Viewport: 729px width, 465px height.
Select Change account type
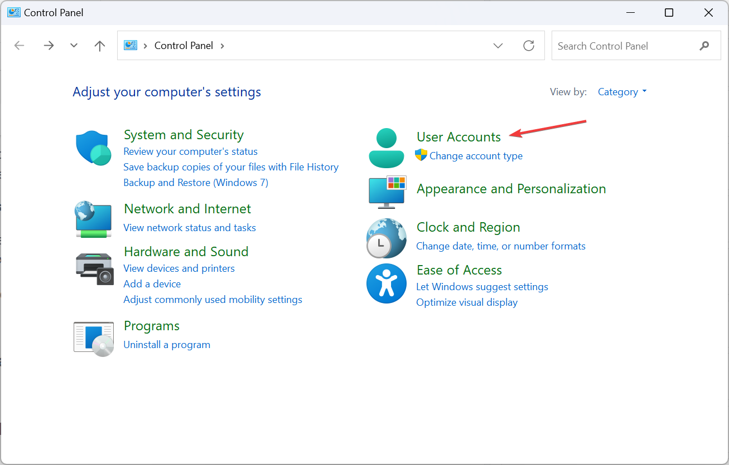476,156
